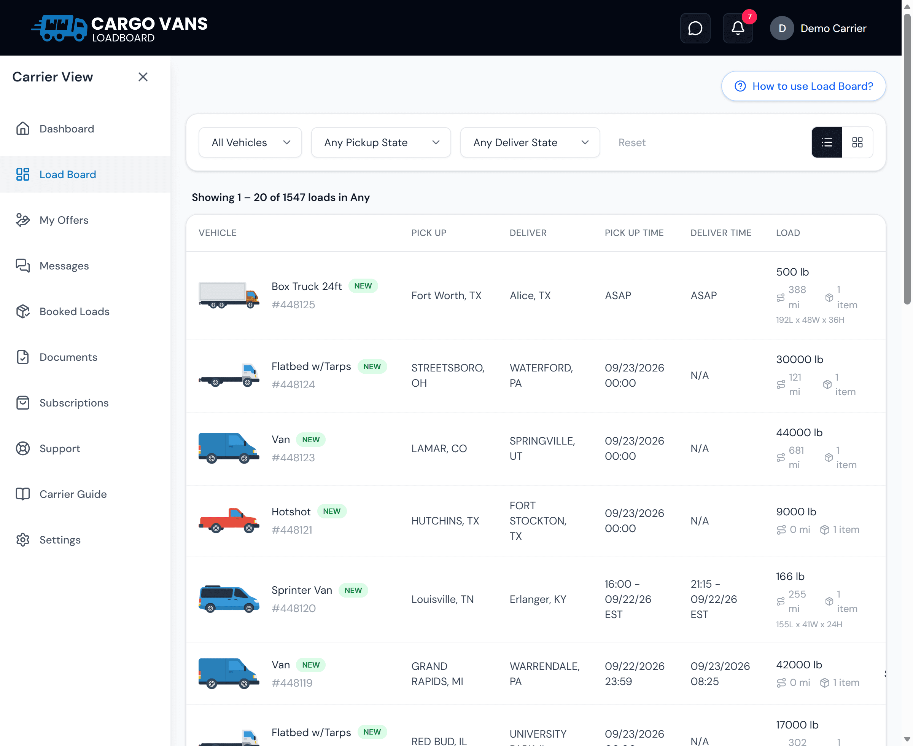Click the Box Truck 24ft thumbnail image
Image resolution: width=913 pixels, height=746 pixels.
[x=229, y=295]
